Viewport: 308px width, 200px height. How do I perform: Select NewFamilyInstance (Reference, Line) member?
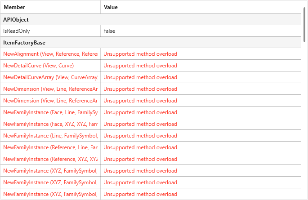(50, 147)
